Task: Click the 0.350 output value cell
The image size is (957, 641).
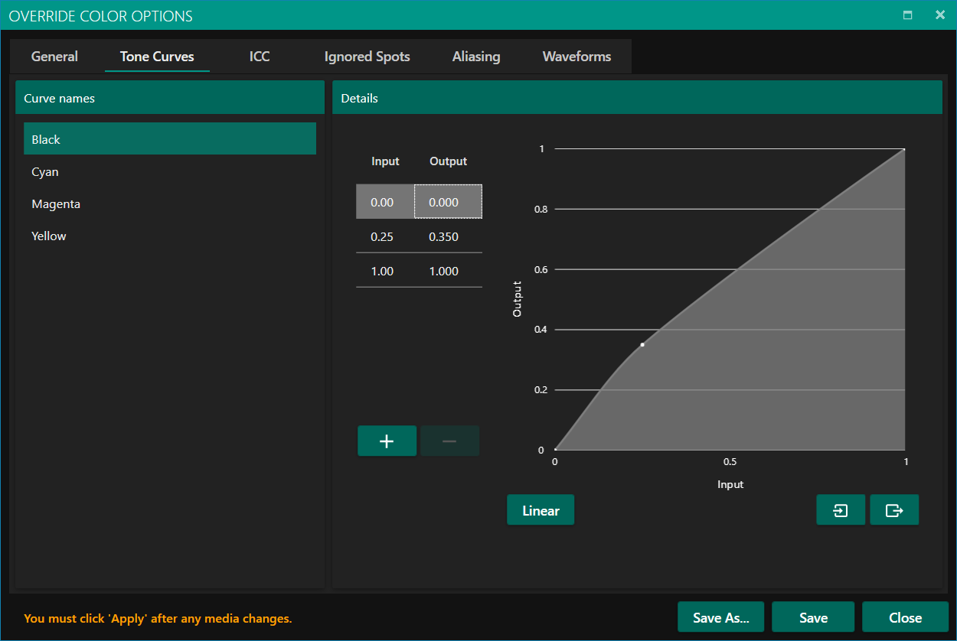Action: tap(444, 237)
